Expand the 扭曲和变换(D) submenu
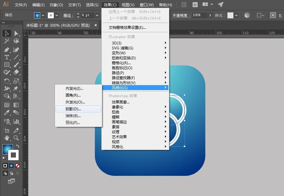Viewport: 284px width, 196px height. pyautogui.click(x=135, y=58)
